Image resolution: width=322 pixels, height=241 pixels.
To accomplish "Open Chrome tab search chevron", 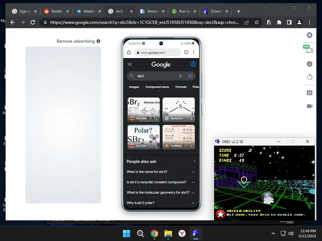I will pos(265,8).
